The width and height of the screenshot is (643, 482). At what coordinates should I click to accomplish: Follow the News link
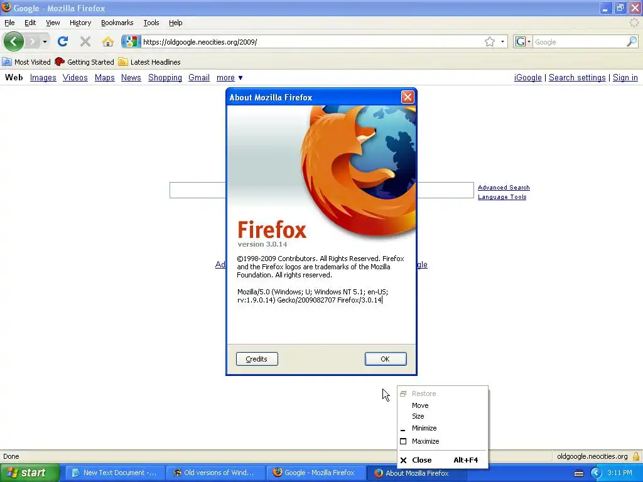pyautogui.click(x=131, y=77)
